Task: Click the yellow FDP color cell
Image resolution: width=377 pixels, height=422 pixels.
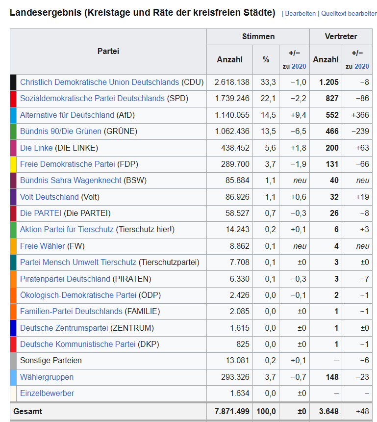Action: [x=13, y=164]
